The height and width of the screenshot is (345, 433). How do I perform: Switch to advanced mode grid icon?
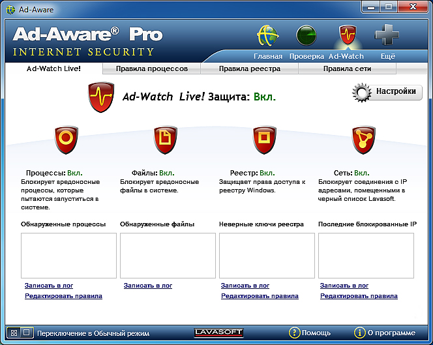pyautogui.click(x=14, y=333)
